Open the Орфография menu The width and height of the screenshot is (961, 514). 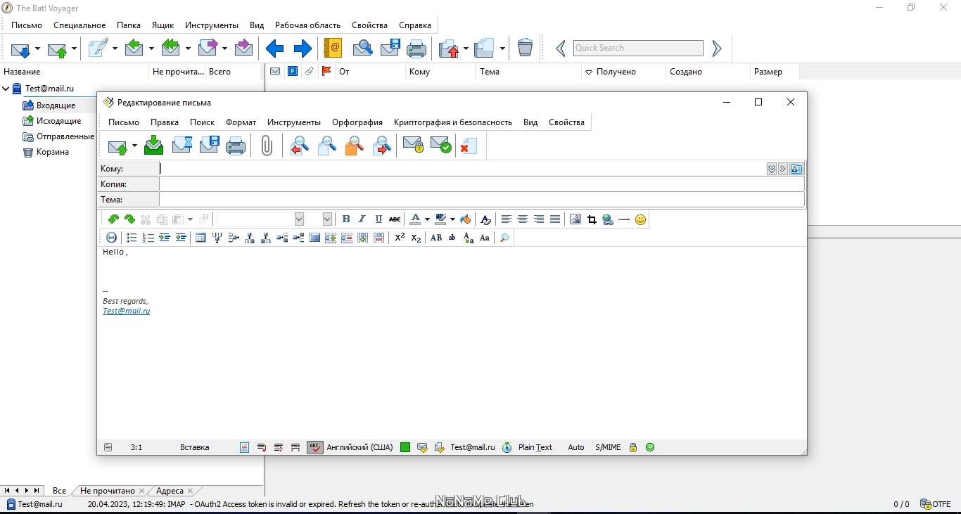click(357, 122)
